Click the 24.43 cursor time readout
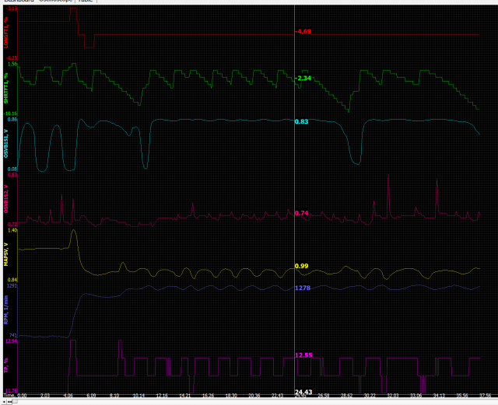The image size is (498, 405). [x=303, y=391]
